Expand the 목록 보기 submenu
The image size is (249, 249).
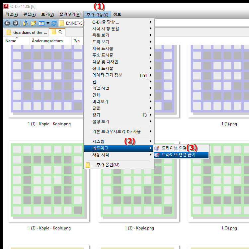click(119, 35)
